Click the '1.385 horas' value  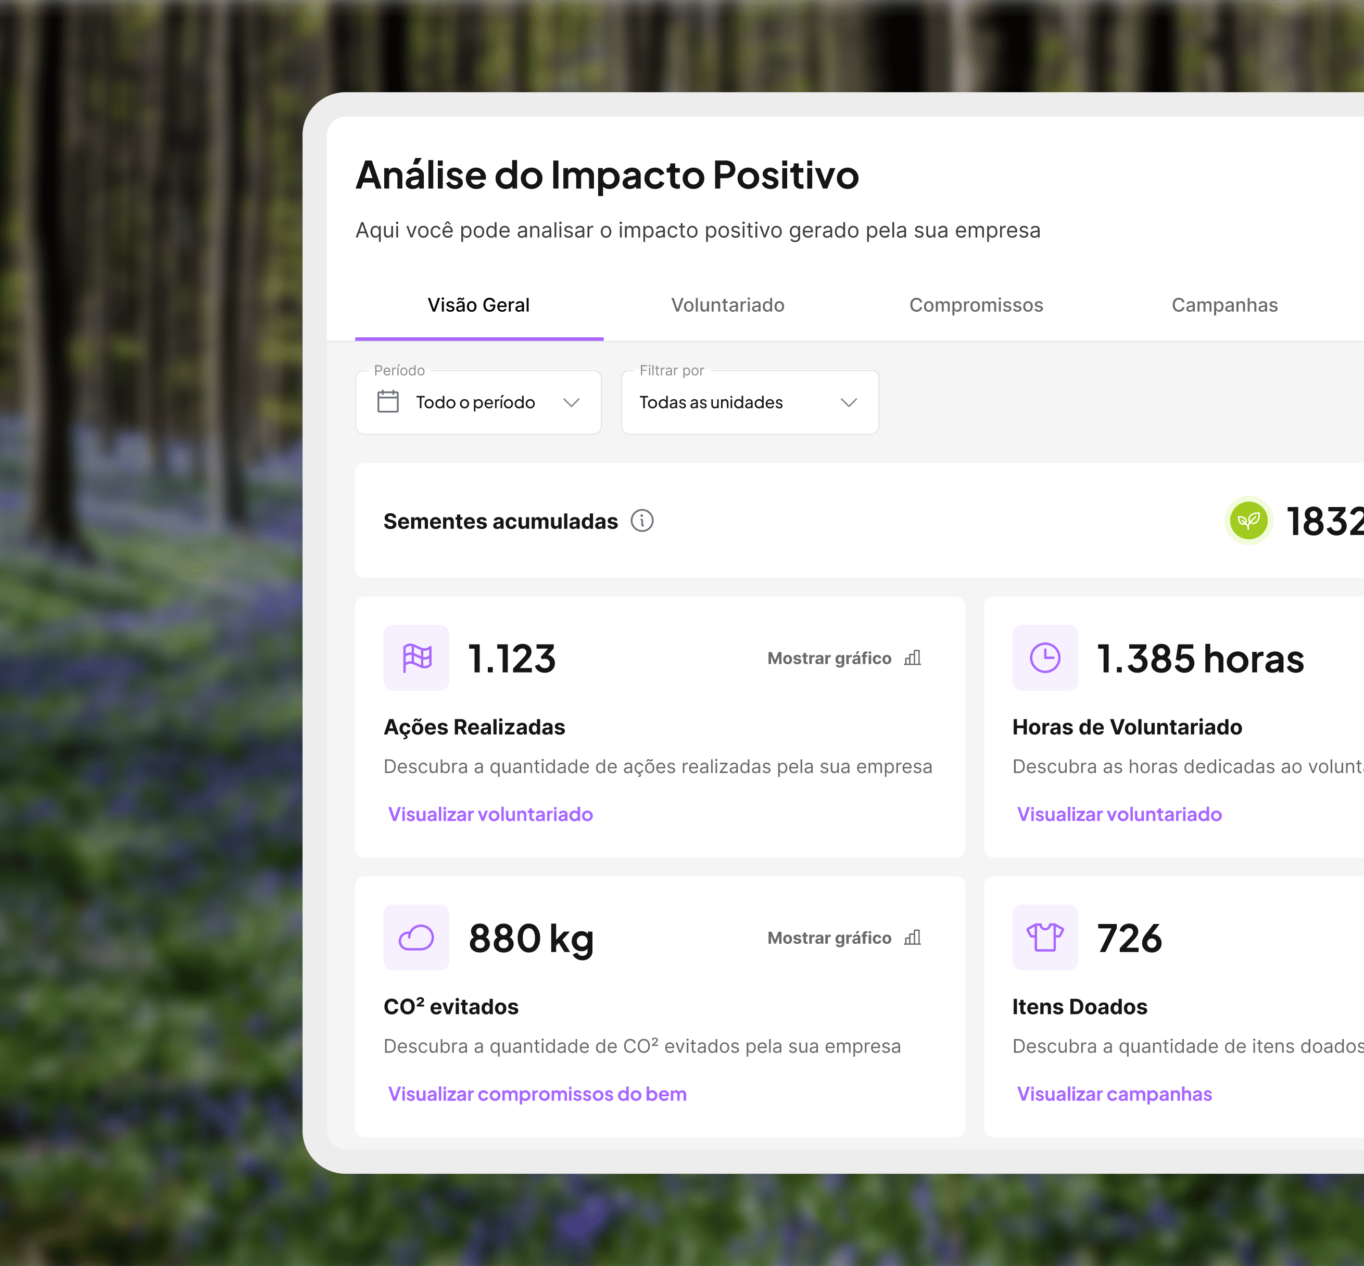[1200, 659]
